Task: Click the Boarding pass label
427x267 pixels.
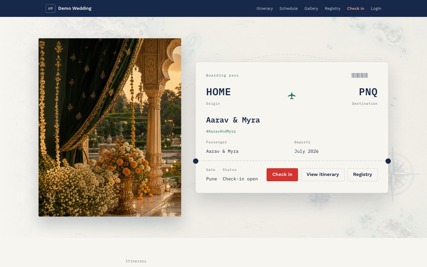Action: coord(222,75)
